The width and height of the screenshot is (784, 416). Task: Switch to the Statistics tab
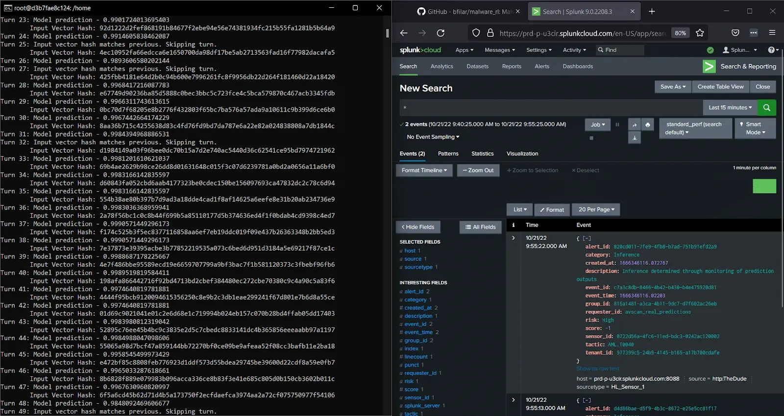(483, 154)
